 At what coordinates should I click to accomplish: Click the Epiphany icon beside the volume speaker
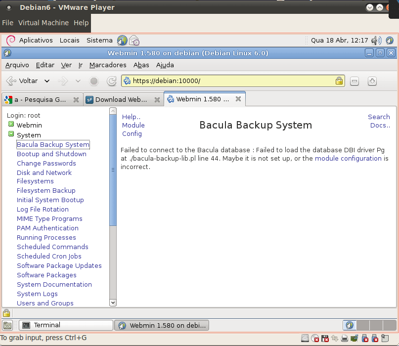click(x=390, y=40)
